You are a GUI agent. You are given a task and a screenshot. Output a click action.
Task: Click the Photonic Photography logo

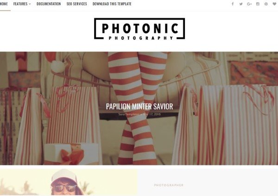(139, 29)
